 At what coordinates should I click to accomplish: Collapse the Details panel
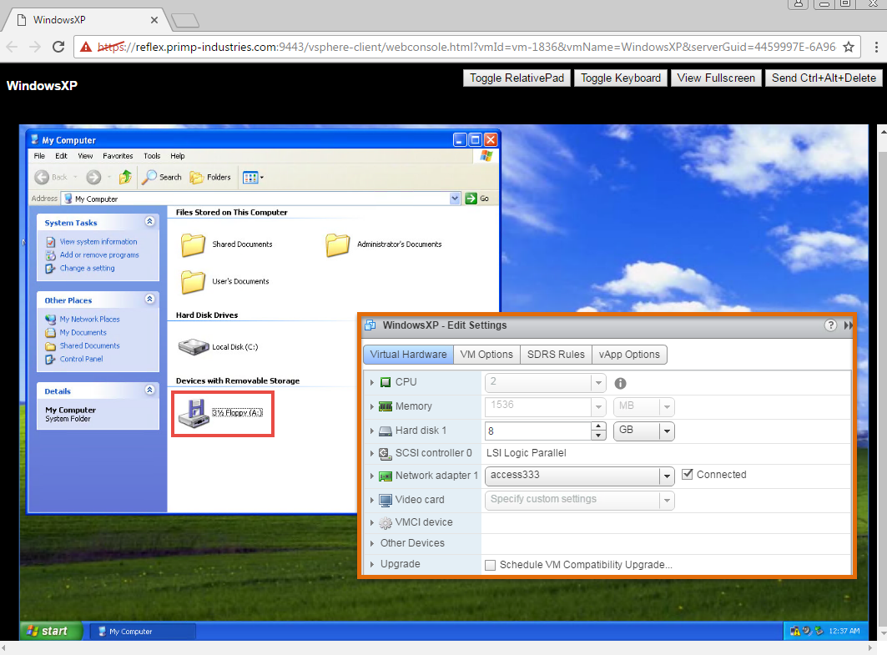pyautogui.click(x=149, y=390)
